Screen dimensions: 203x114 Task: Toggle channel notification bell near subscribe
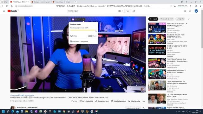pyautogui.click(x=144, y=108)
